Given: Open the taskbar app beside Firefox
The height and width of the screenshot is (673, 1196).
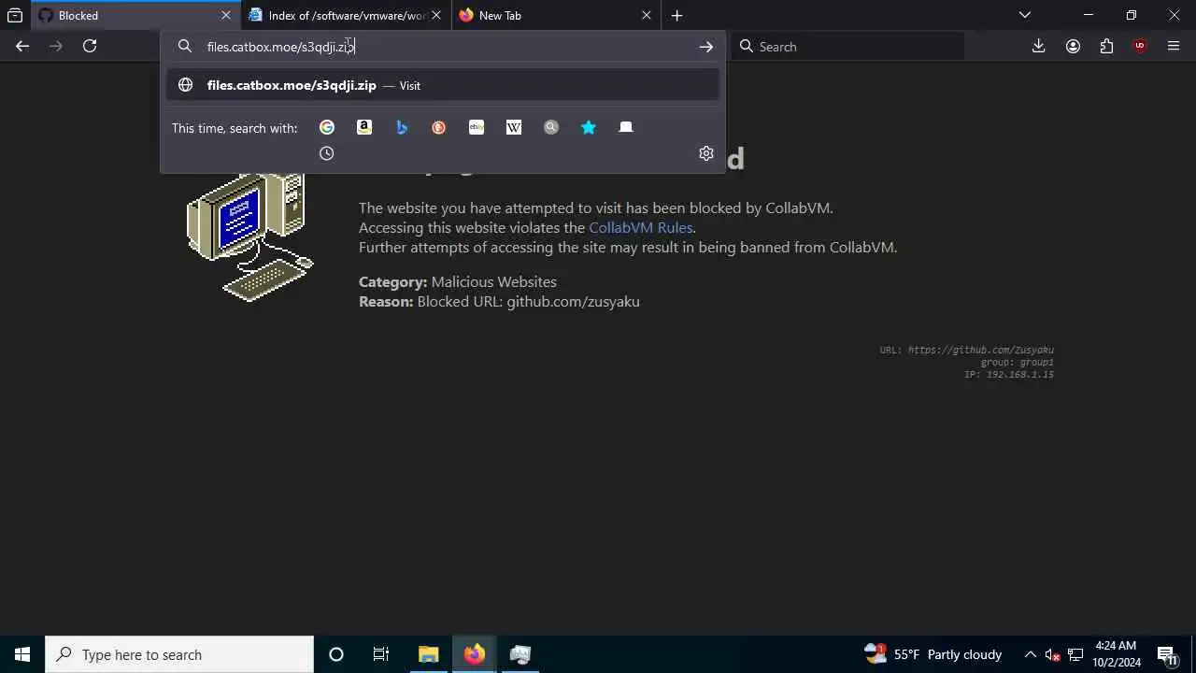Looking at the screenshot, I should click(520, 654).
